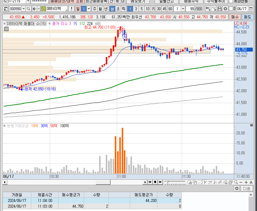This screenshot has height=211, width=257.
Task: Open the 메모보기 tab
Action: [138, 2]
